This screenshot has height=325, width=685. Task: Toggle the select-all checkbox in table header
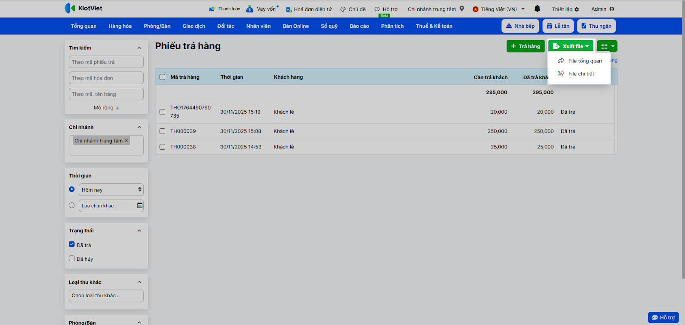162,77
